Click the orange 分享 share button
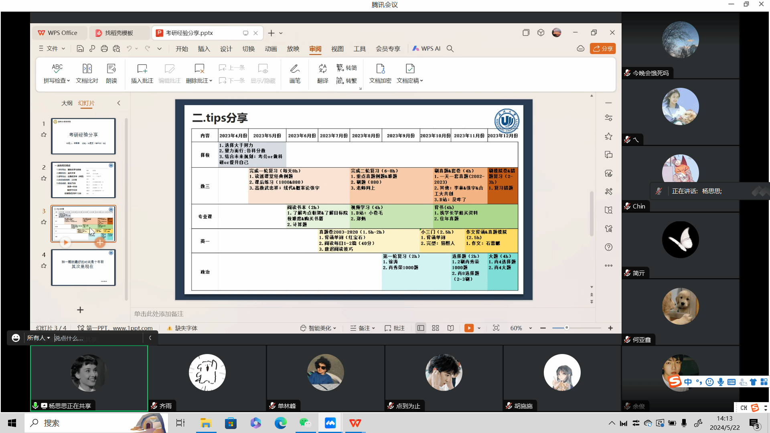This screenshot has width=770, height=433. pyautogui.click(x=603, y=49)
